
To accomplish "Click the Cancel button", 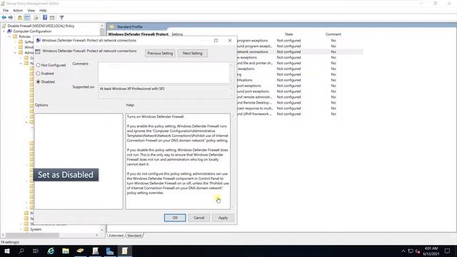I will 199,218.
